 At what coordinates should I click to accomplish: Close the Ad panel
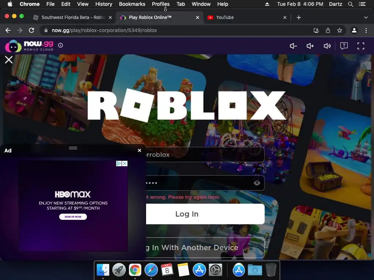click(140, 151)
